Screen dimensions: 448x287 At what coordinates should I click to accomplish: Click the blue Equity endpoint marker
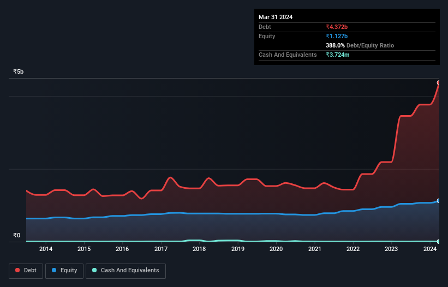coord(439,201)
